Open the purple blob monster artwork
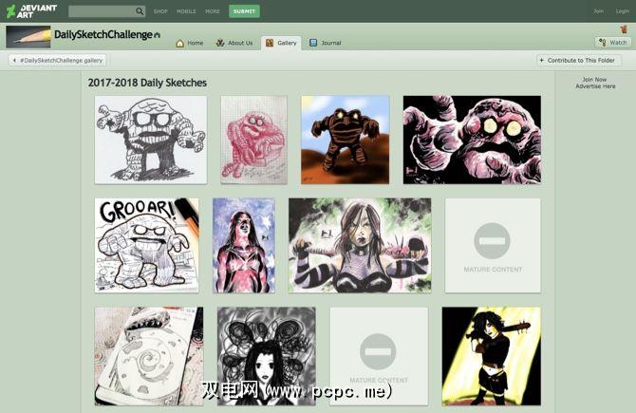 (x=472, y=140)
